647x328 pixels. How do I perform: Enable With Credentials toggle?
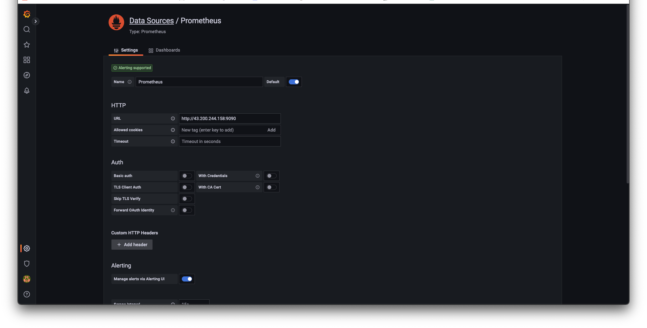pyautogui.click(x=272, y=176)
